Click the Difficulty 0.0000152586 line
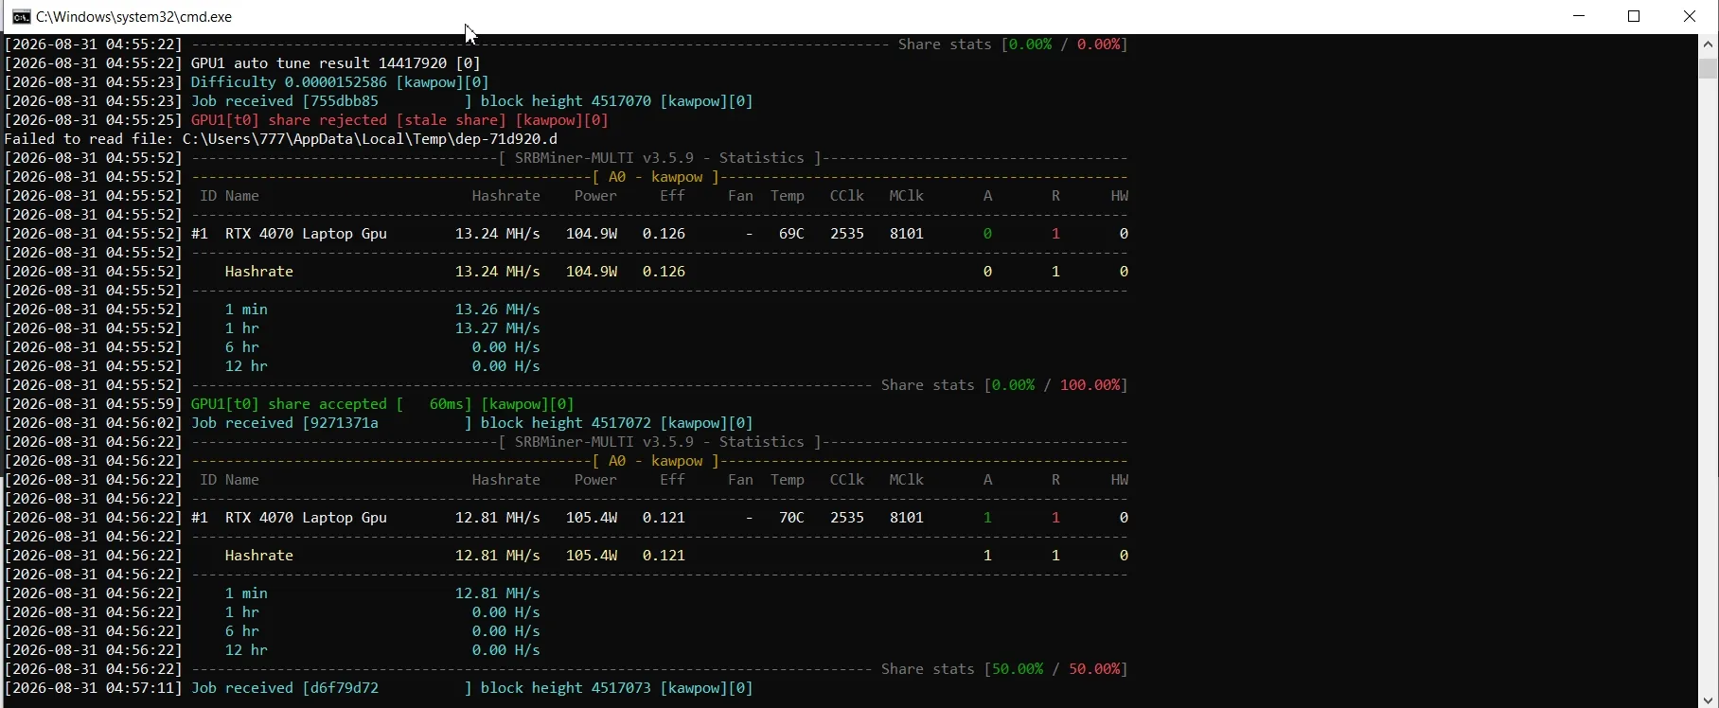Viewport: 1719px width, 708px height. [340, 82]
